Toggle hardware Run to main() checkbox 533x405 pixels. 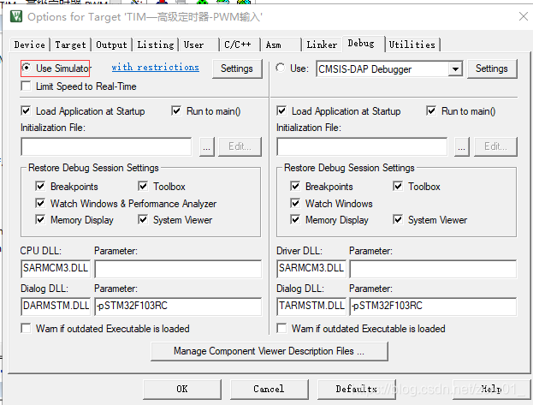pyautogui.click(x=431, y=111)
